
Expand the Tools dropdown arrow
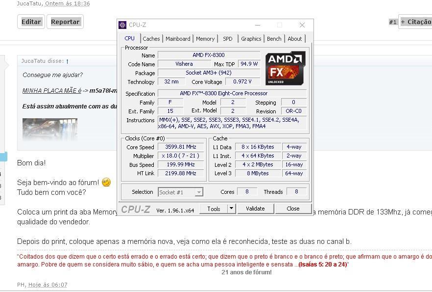[x=231, y=209]
